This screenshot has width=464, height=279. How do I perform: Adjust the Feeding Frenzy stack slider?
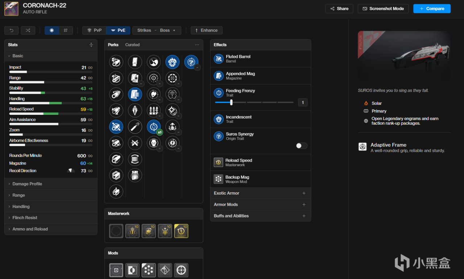coord(254,102)
